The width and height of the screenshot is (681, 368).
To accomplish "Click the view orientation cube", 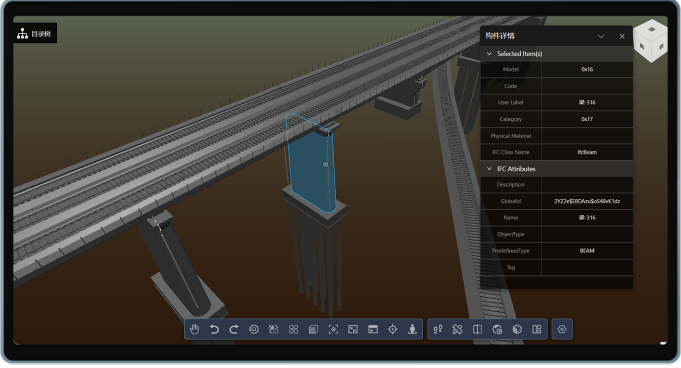I will tap(651, 41).
